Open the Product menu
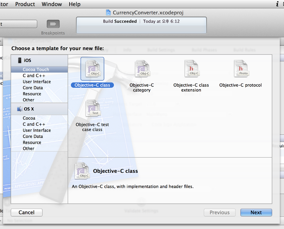 click(25, 4)
